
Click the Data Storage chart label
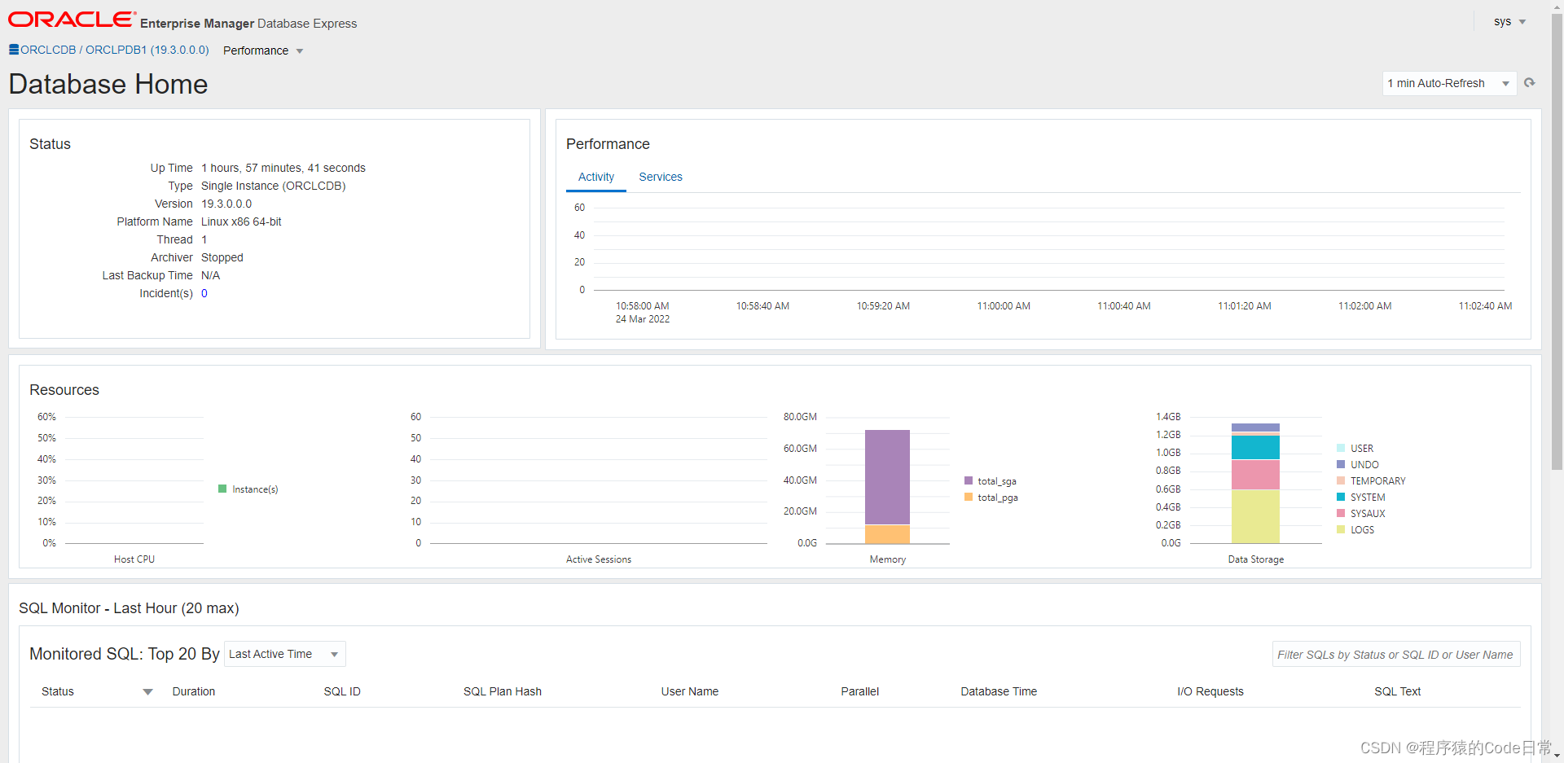pos(1256,559)
